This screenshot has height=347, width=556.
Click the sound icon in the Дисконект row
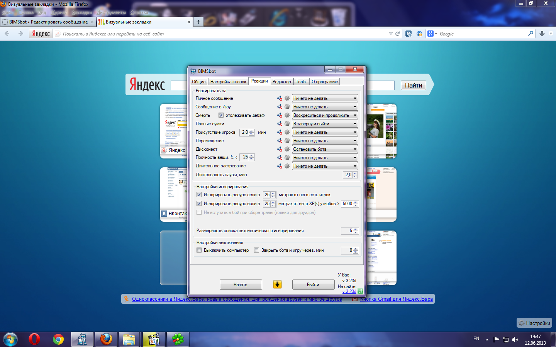coord(280,149)
